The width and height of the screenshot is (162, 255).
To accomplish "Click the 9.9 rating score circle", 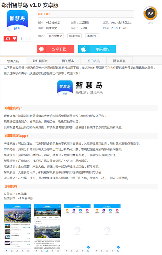I will (150, 13).
